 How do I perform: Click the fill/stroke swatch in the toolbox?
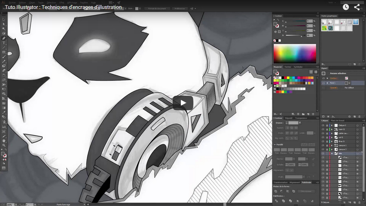pyautogui.click(x=4, y=155)
